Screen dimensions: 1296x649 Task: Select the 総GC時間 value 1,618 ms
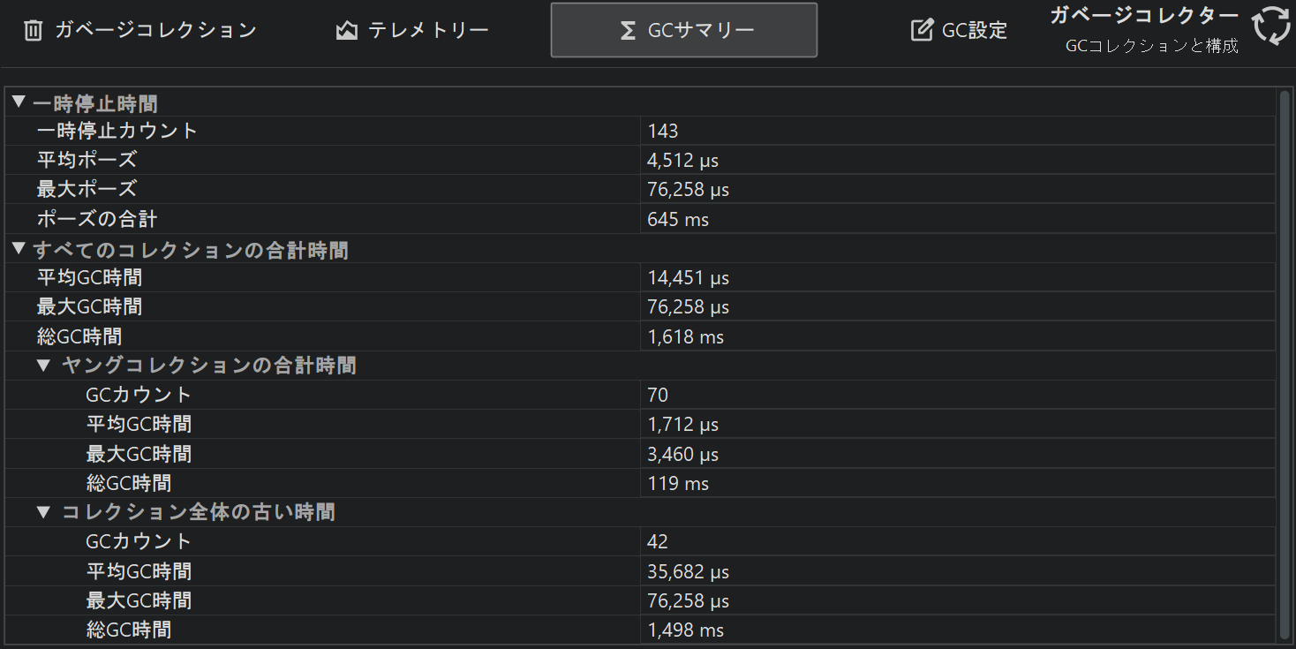point(686,336)
